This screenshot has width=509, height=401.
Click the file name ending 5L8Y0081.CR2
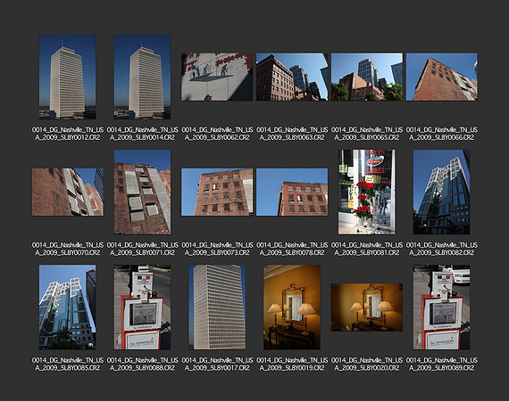[x=367, y=249]
